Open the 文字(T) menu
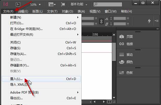161x105 pixels. tap(52, 11)
